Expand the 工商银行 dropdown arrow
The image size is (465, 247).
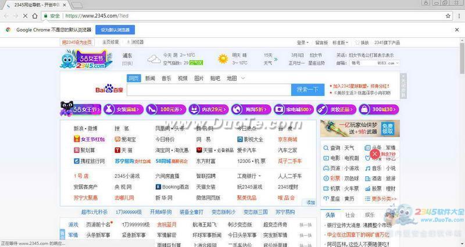(x=260, y=176)
